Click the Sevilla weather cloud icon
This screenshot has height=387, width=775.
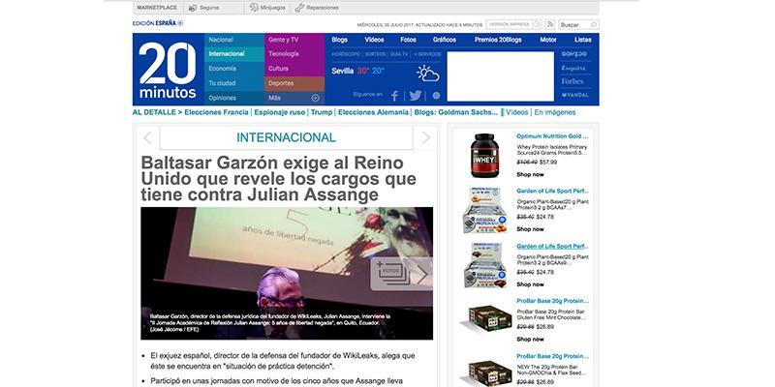click(427, 73)
